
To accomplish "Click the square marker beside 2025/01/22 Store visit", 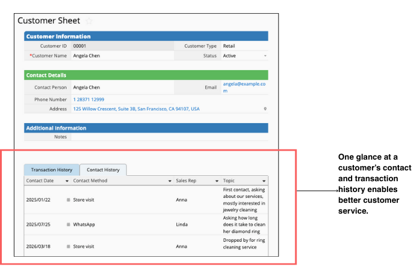I will pos(68,199).
